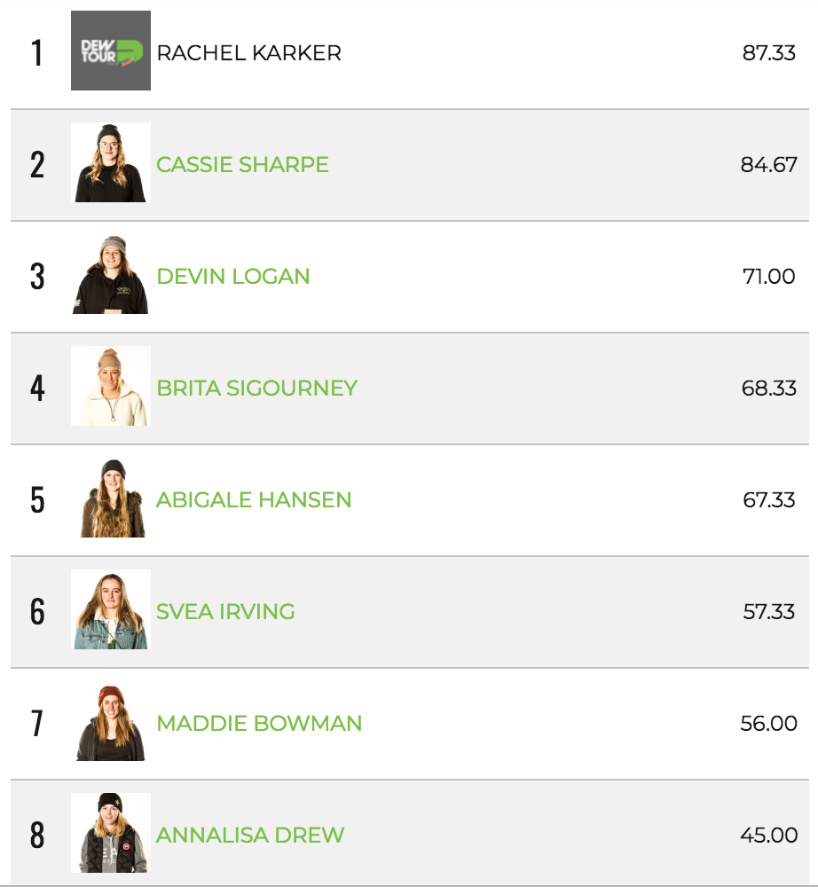This screenshot has height=887, width=818.
Task: Open Abigale Hansen's photo thumbnail
Action: [x=111, y=498]
